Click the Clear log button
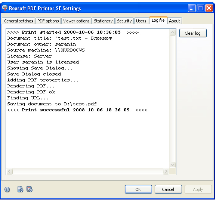 coord(193,33)
